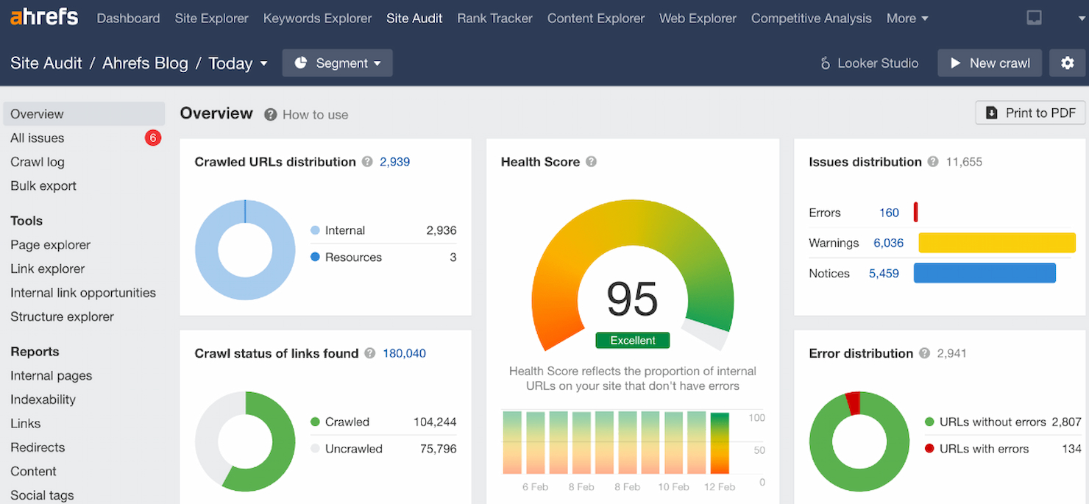Screen dimensions: 1089x504
Task: Click URLs with errors legend row
Action: pos(1003,449)
